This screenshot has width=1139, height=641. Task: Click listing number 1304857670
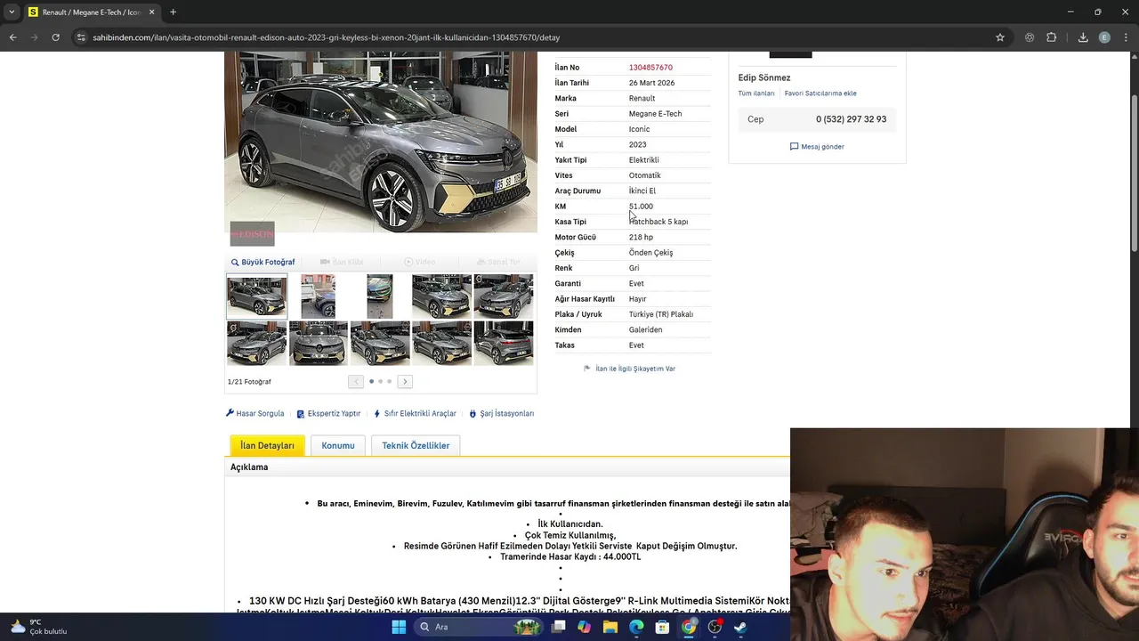point(650,68)
